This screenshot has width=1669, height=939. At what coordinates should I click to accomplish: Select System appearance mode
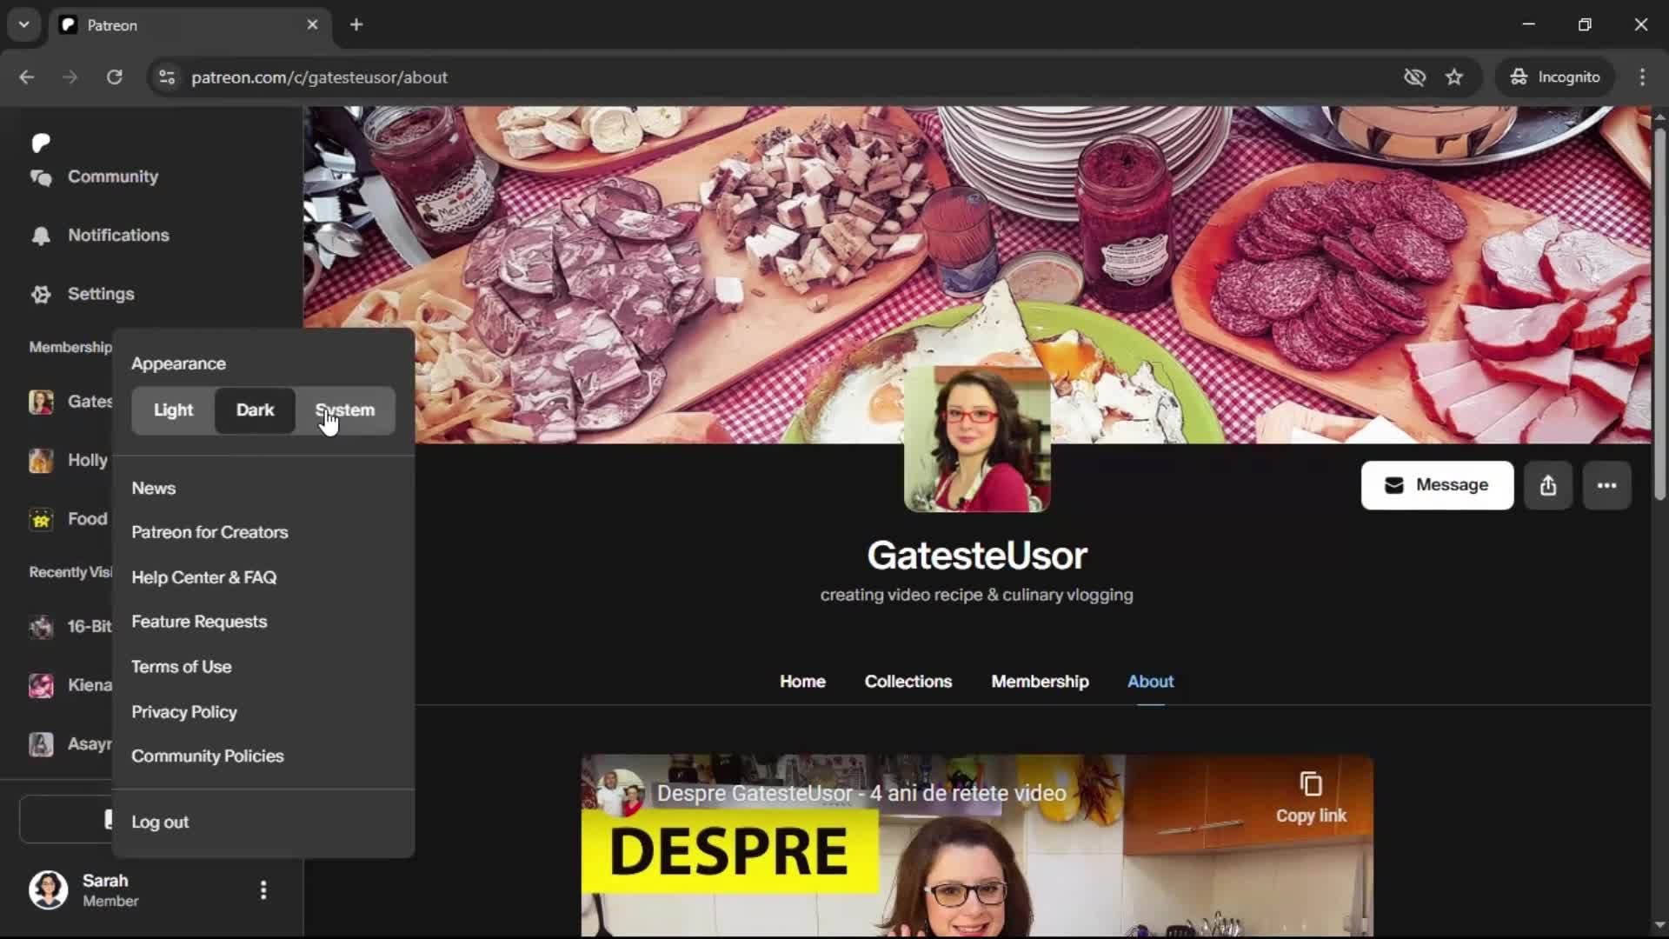345,410
